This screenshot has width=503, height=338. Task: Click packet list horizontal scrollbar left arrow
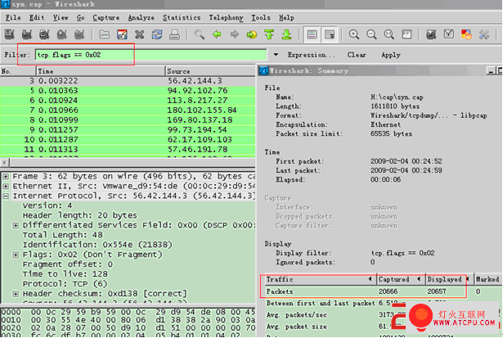pos(4,162)
